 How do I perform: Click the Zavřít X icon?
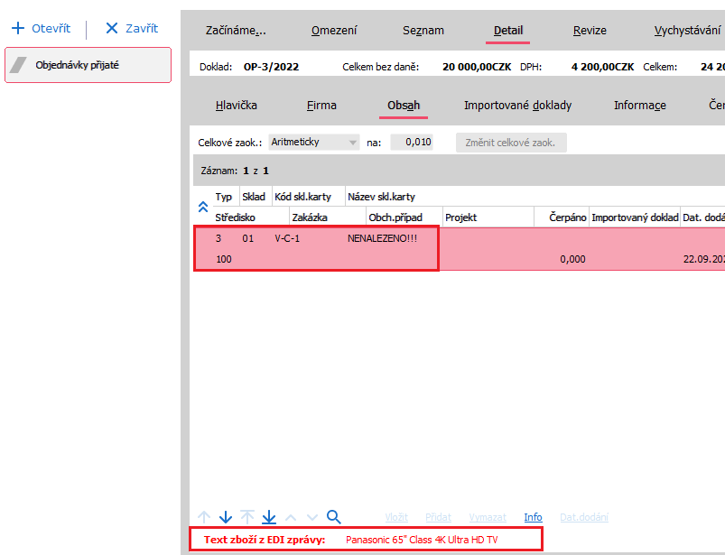coord(112,28)
